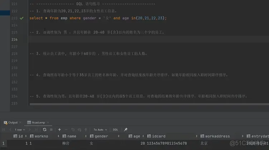Add a new row with plus icon
269x150 pixels.
coord(59,130)
